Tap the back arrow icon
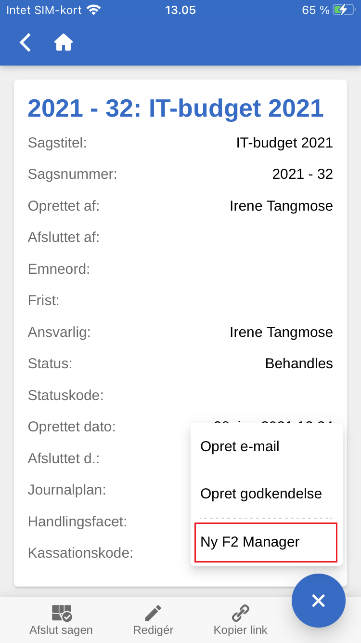 click(26, 42)
